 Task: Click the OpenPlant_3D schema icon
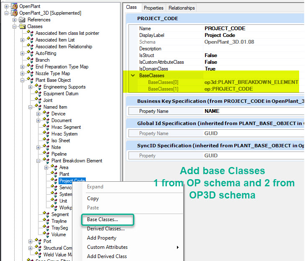14,13
